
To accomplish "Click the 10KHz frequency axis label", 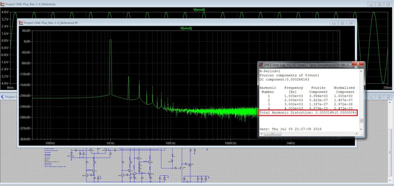I will coord(170,143).
